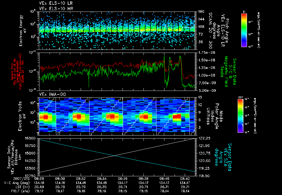
Task: Click the 08:38 time label
Action: coord(143,179)
